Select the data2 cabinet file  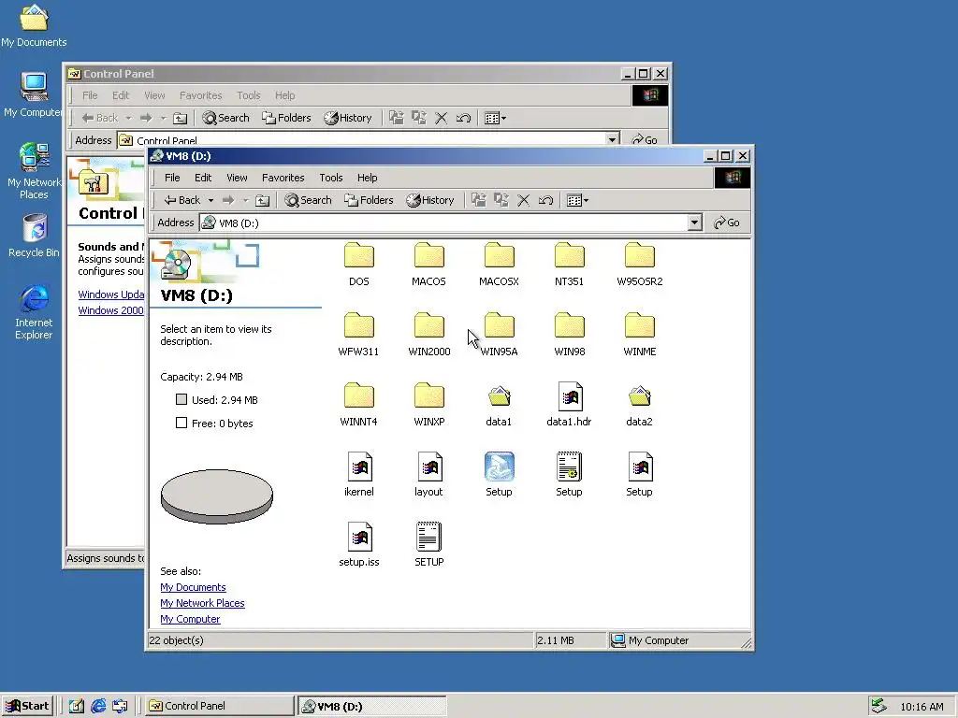[x=640, y=404]
